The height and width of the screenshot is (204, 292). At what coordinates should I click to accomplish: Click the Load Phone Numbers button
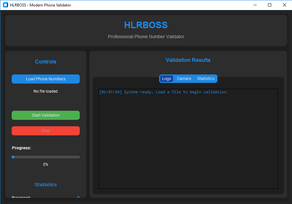pos(46,79)
